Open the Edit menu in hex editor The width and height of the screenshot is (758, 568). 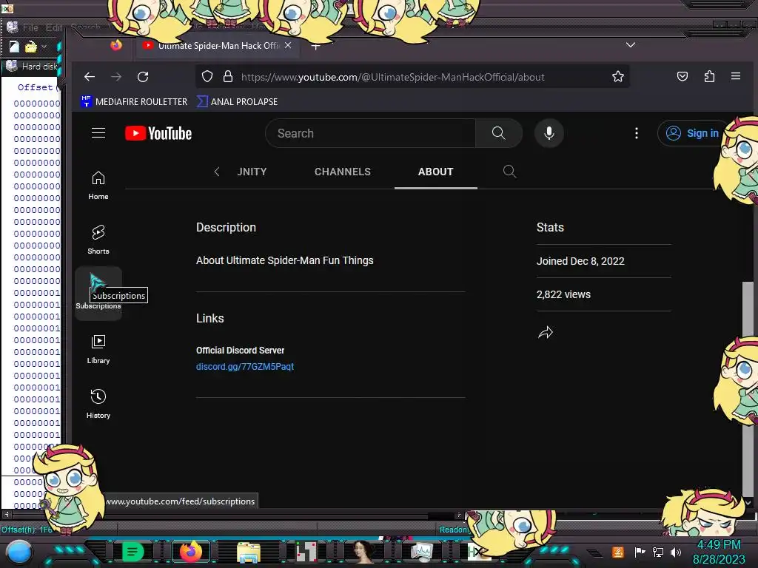click(x=53, y=27)
